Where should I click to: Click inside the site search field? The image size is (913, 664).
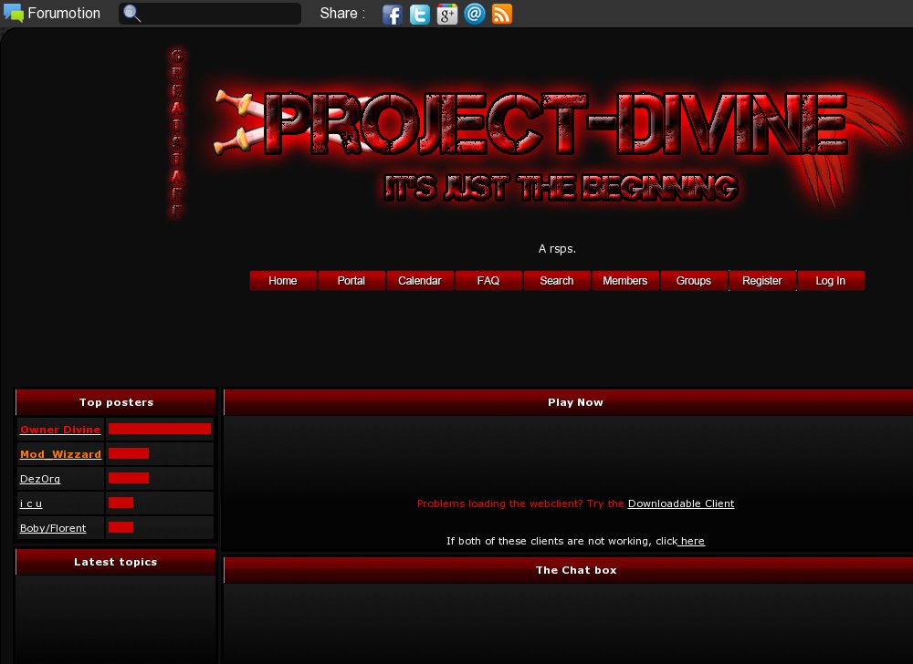tap(219, 14)
